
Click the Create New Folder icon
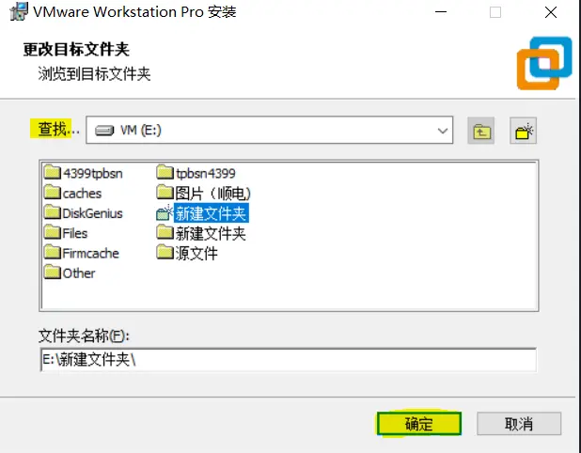523,131
